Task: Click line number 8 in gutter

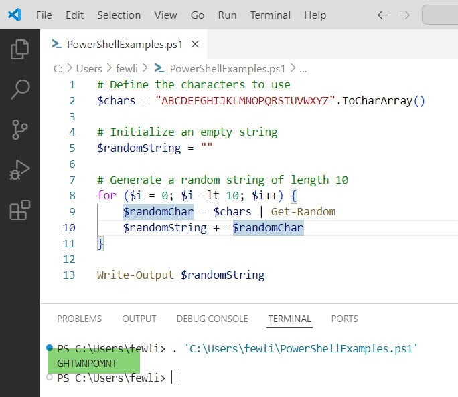Action: (72, 196)
